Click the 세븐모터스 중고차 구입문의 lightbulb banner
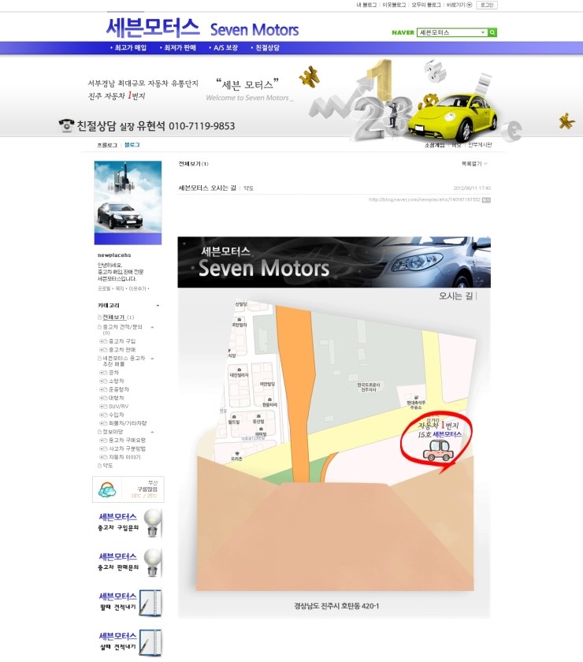The width and height of the screenshot is (583, 662). coord(129,523)
